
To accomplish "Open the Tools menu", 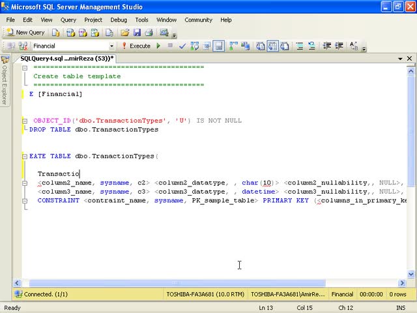I will (141, 20).
